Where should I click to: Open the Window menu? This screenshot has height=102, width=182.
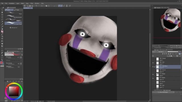(37, 3)
